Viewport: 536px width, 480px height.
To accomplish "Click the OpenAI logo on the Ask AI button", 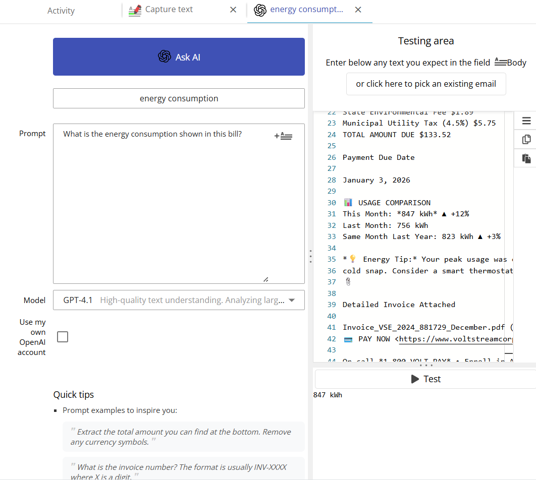I will (x=165, y=56).
